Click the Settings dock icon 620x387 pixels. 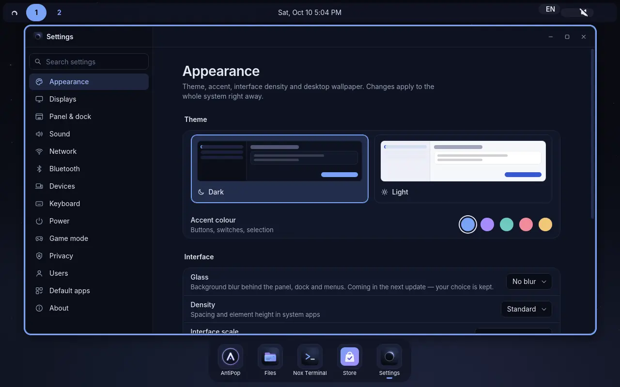click(x=389, y=357)
